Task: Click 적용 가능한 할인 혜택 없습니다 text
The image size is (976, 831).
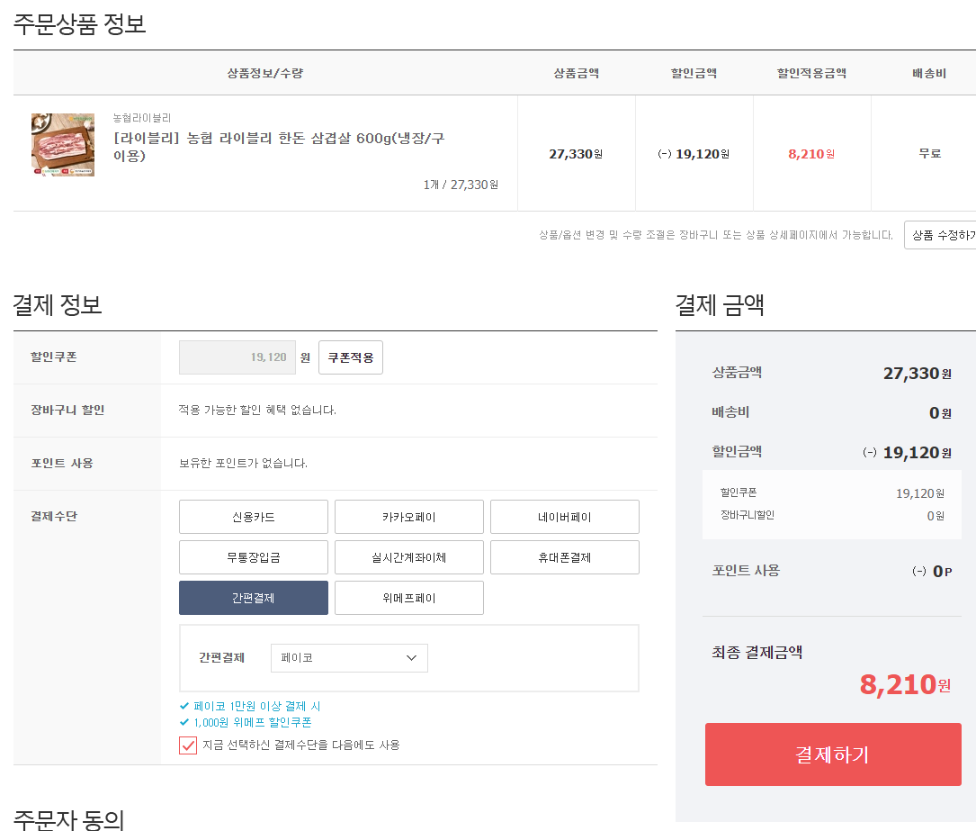Action: tap(257, 410)
